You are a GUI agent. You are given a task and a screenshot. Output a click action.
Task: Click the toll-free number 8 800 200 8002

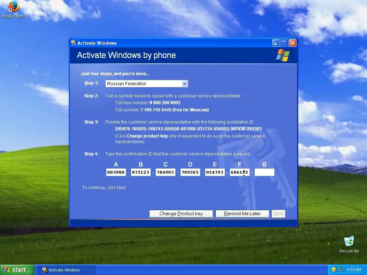tap(165, 103)
